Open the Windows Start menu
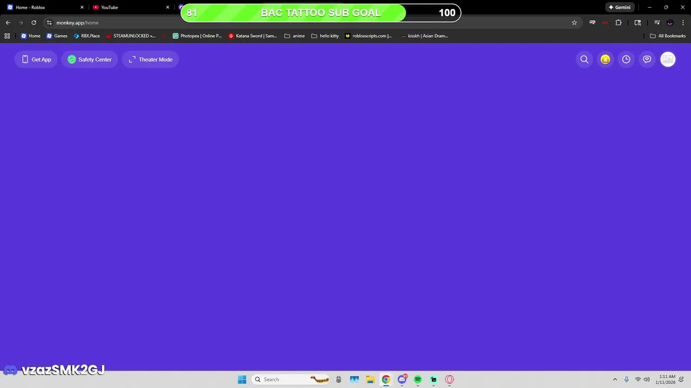This screenshot has height=388, width=691. pyautogui.click(x=242, y=379)
